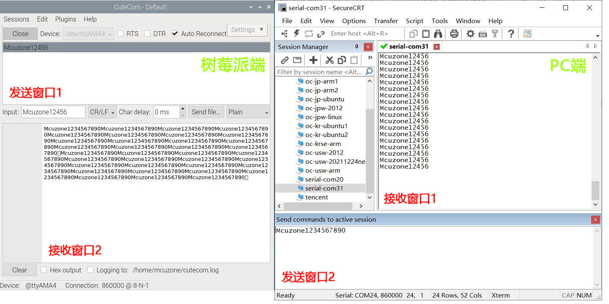Toggle the DTR checkbox in CuteCom
This screenshot has height=304, width=609.
[147, 34]
